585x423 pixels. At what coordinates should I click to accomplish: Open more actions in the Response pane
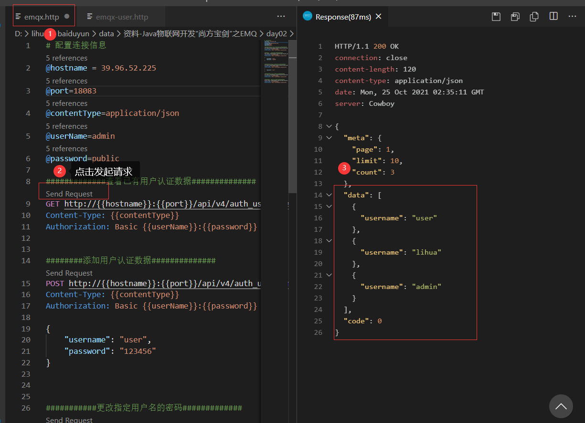(573, 17)
